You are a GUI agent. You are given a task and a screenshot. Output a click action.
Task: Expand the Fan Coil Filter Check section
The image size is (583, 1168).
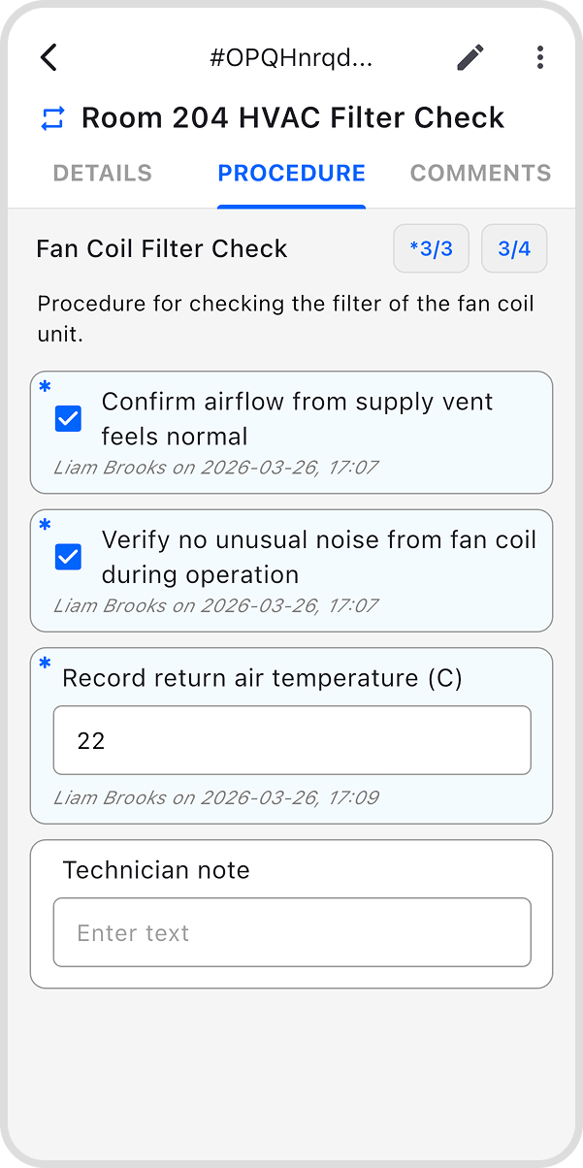pyautogui.click(x=161, y=248)
